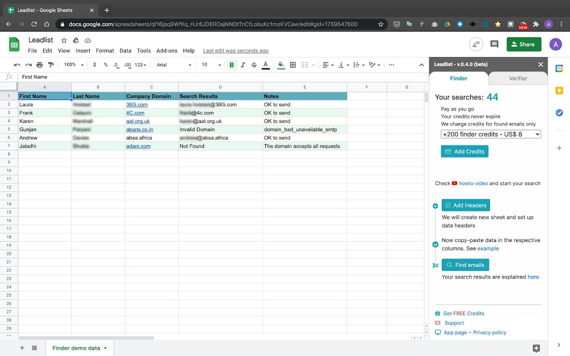Viewport: 570px width, 356px height.
Task: Open Google Calendar side panel icon
Action: (x=559, y=69)
